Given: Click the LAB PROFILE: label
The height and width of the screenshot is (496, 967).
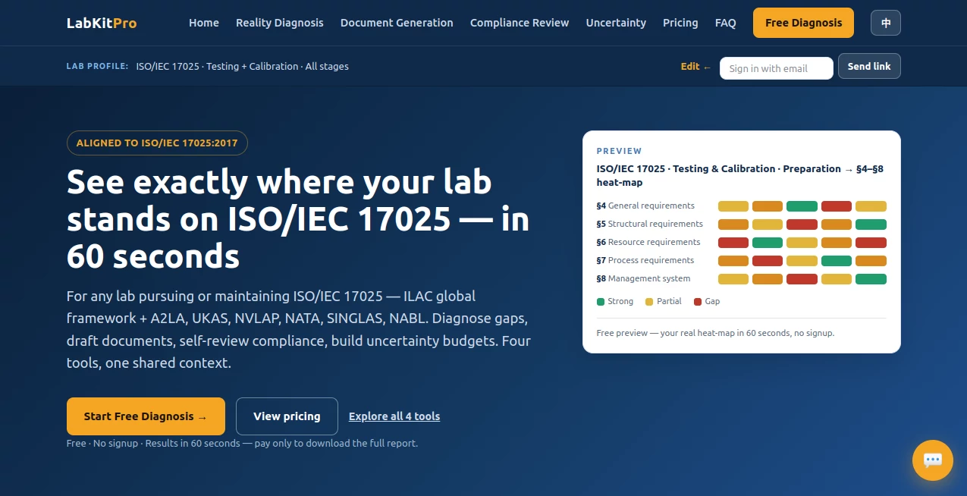Looking at the screenshot, I should pyautogui.click(x=97, y=66).
